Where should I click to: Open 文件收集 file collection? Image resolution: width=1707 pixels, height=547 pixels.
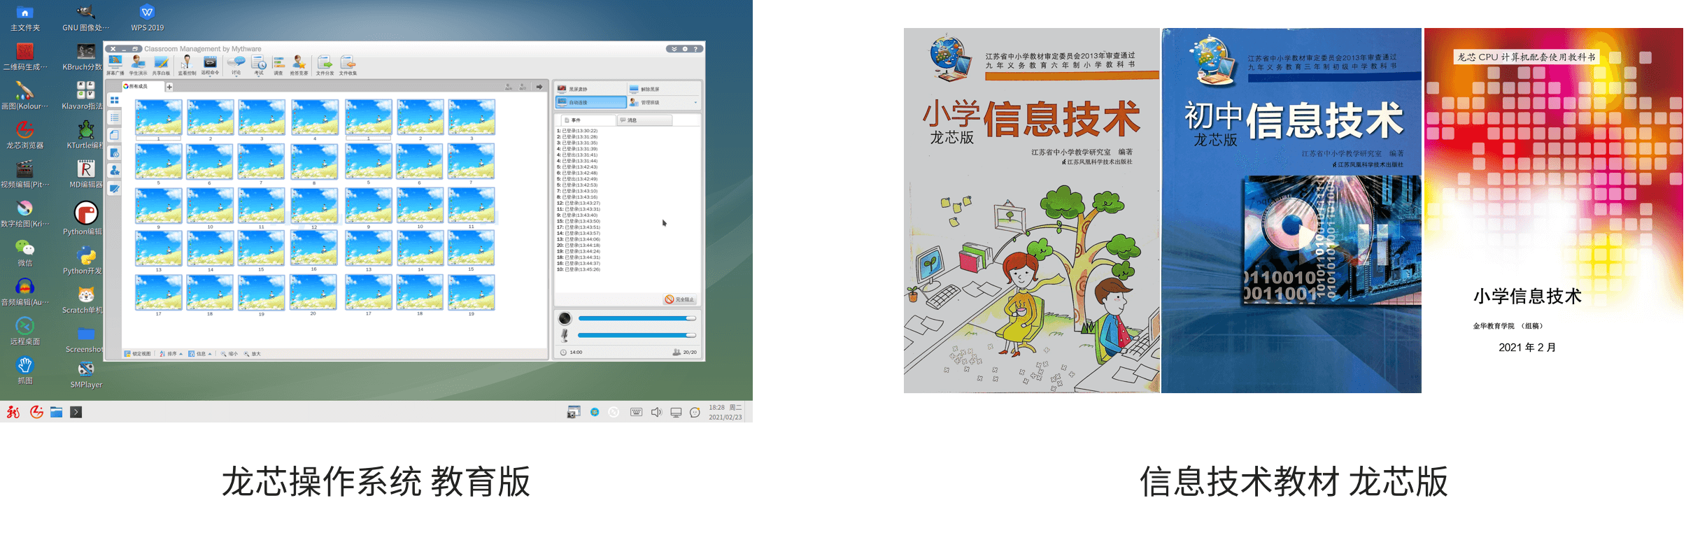(348, 65)
